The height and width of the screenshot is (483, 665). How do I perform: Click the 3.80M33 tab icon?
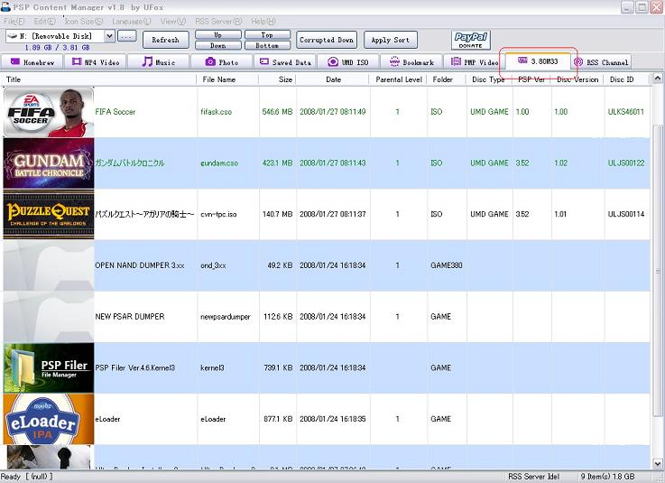point(522,60)
